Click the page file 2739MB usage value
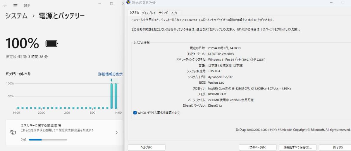The image size is (351, 151). pos(231,100)
